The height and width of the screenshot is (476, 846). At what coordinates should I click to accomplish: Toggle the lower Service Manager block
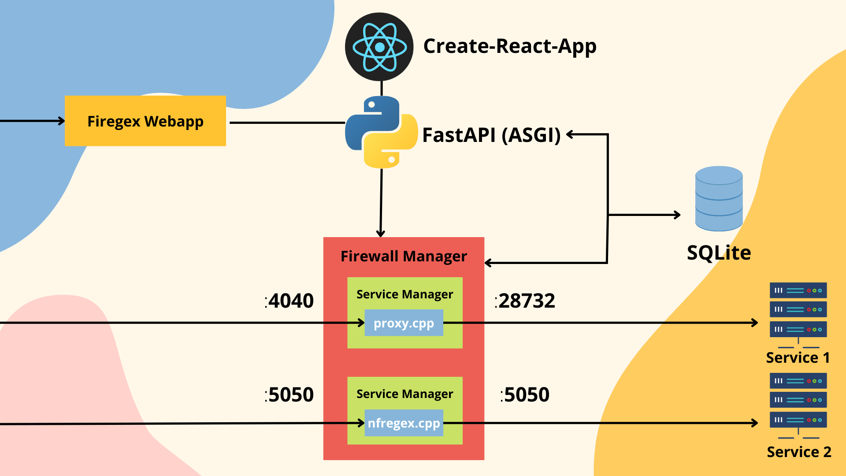click(404, 394)
